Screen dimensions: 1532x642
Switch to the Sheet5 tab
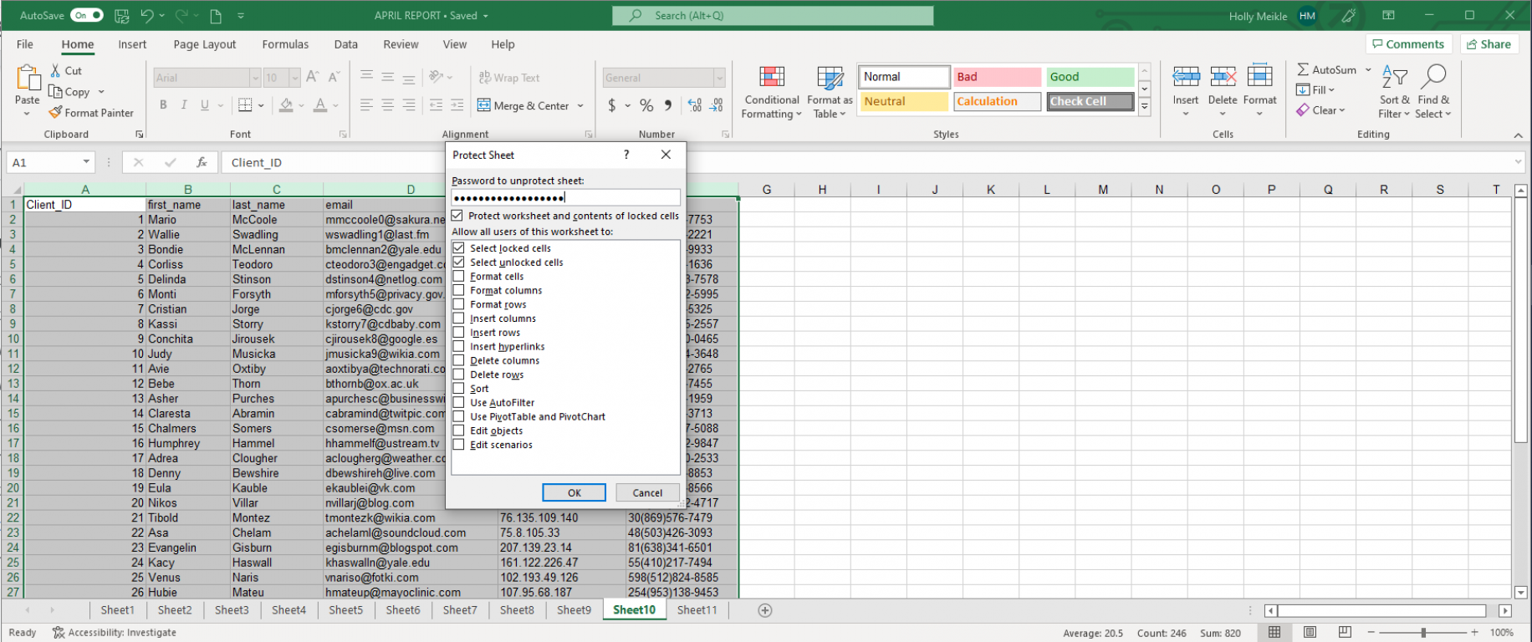click(345, 610)
